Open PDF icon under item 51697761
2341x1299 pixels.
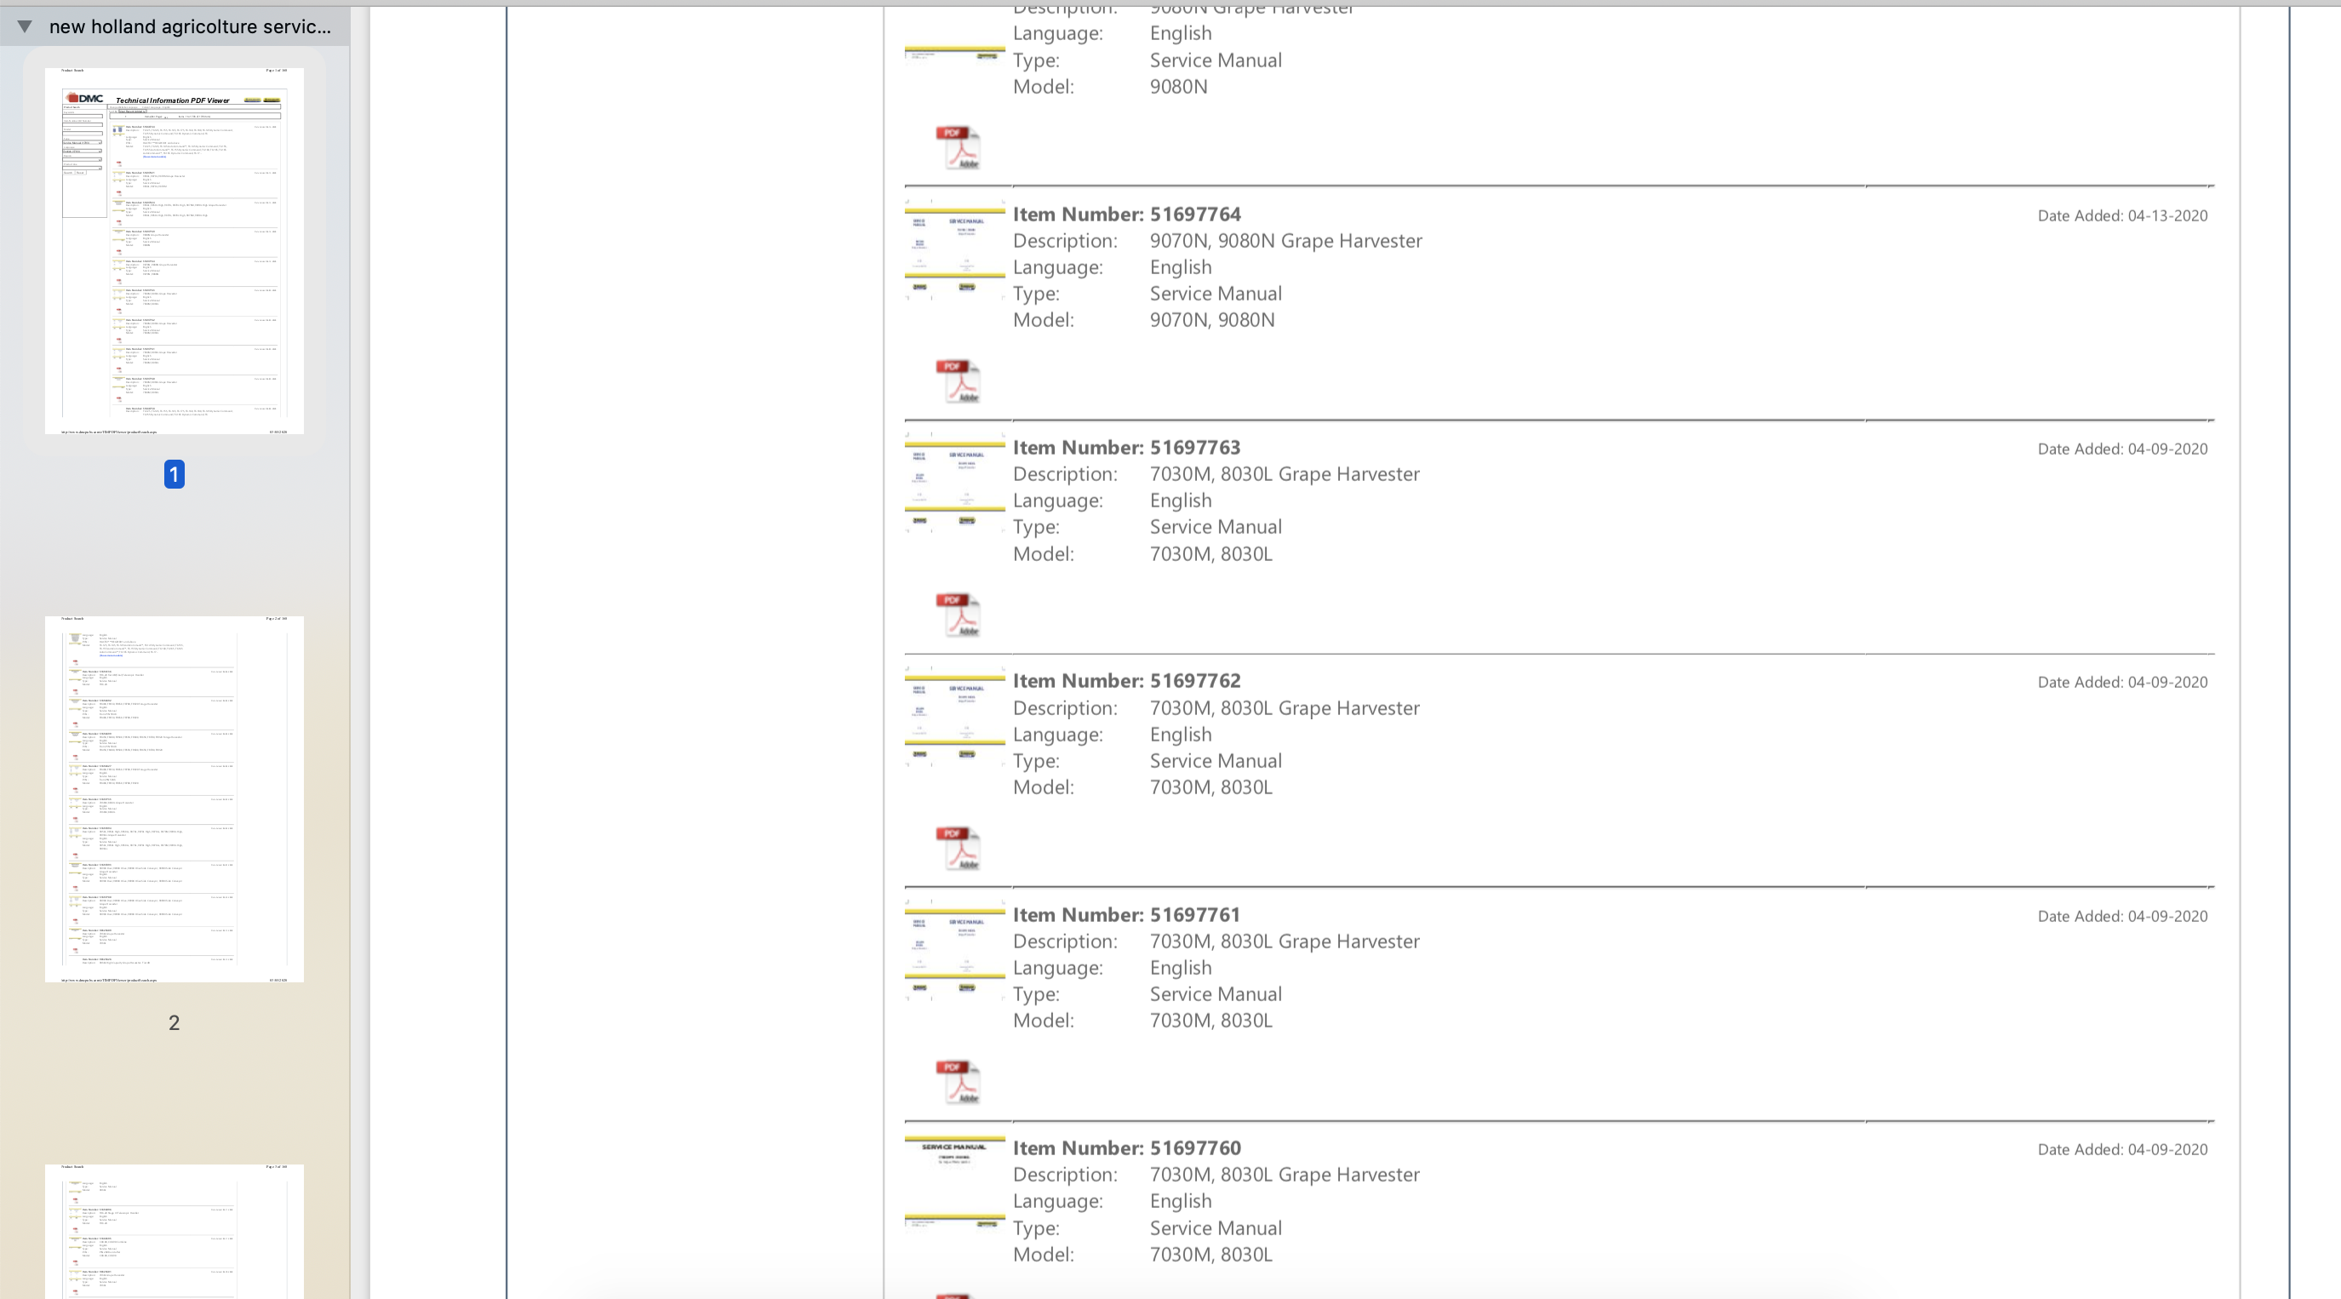click(958, 1082)
